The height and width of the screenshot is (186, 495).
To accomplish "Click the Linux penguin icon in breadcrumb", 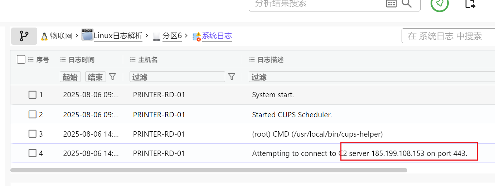I will pyautogui.click(x=44, y=36).
